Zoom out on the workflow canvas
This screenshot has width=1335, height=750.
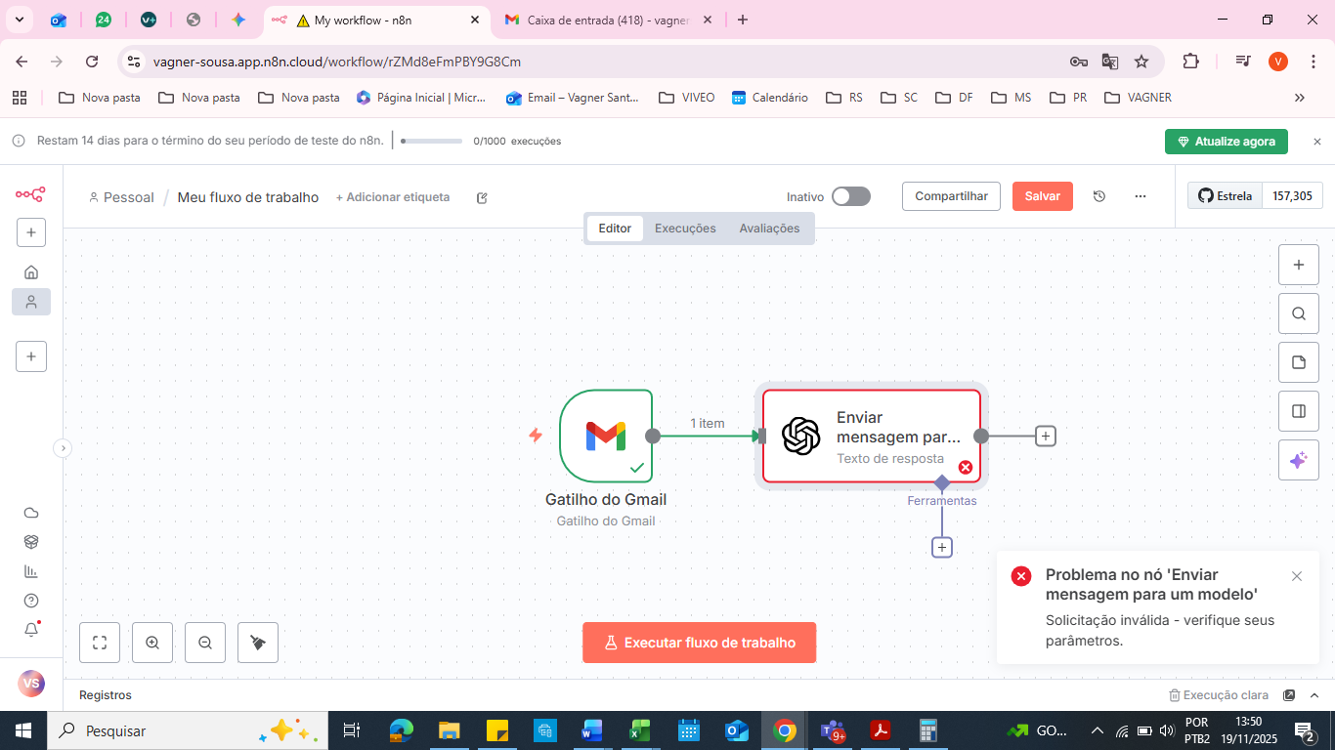click(205, 643)
